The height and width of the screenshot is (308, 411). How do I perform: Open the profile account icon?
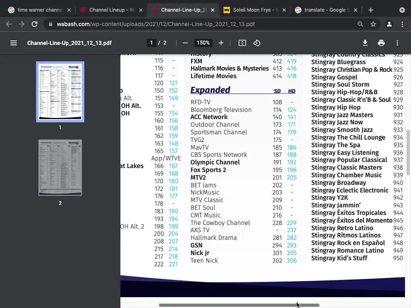coord(389,24)
